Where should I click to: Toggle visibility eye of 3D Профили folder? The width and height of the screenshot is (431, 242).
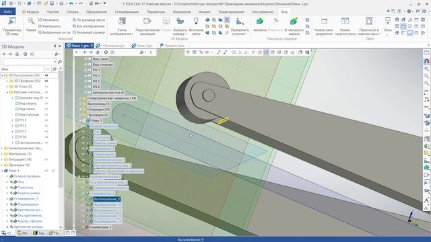[46, 81]
